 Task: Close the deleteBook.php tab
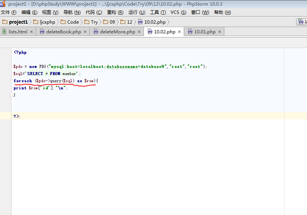pyautogui.click(x=85, y=32)
